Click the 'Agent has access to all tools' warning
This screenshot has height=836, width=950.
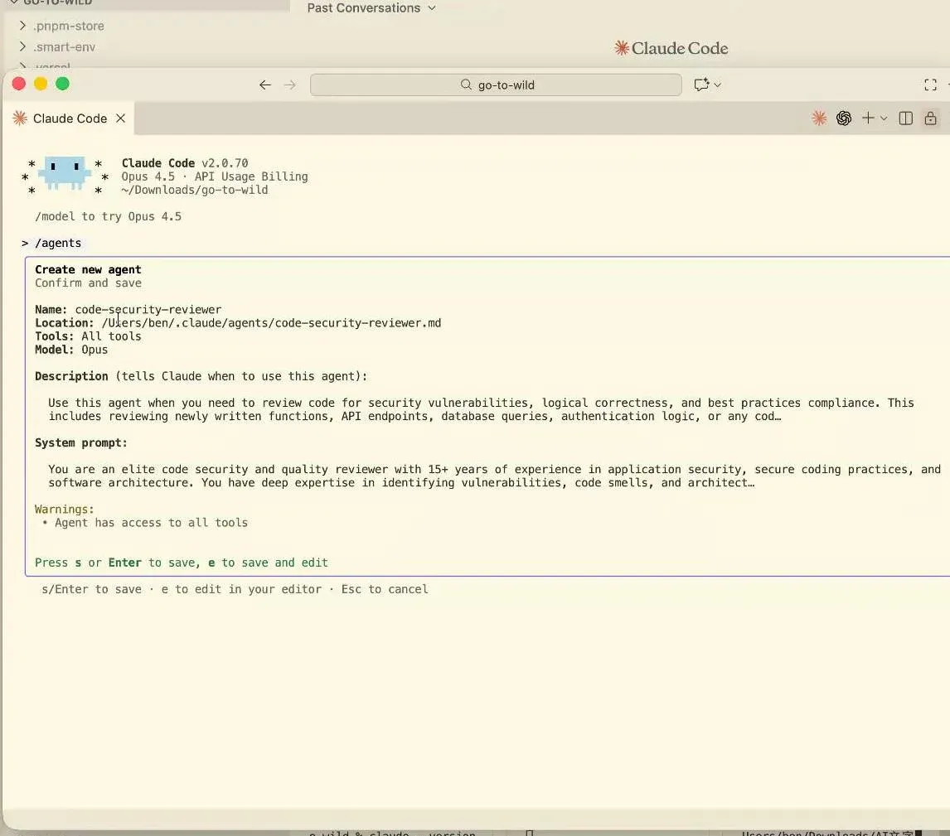(x=152, y=523)
